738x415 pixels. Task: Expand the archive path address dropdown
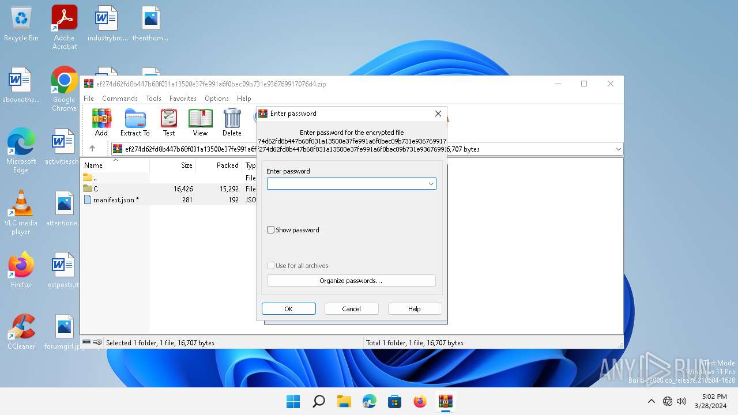coord(618,149)
